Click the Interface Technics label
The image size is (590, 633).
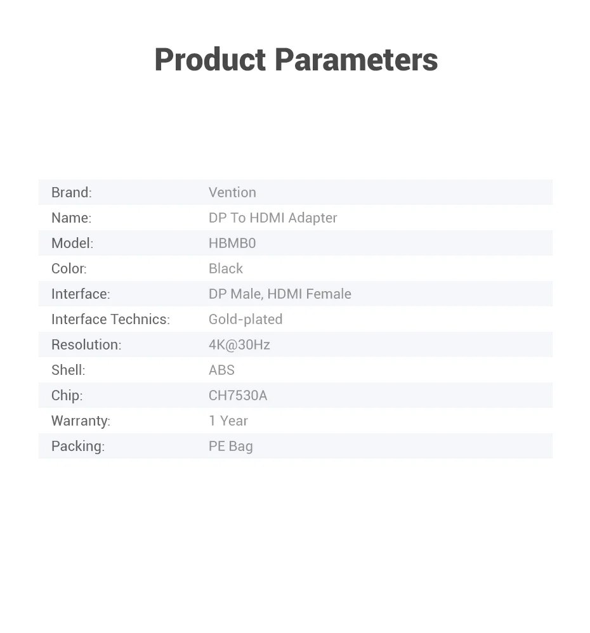pos(110,319)
